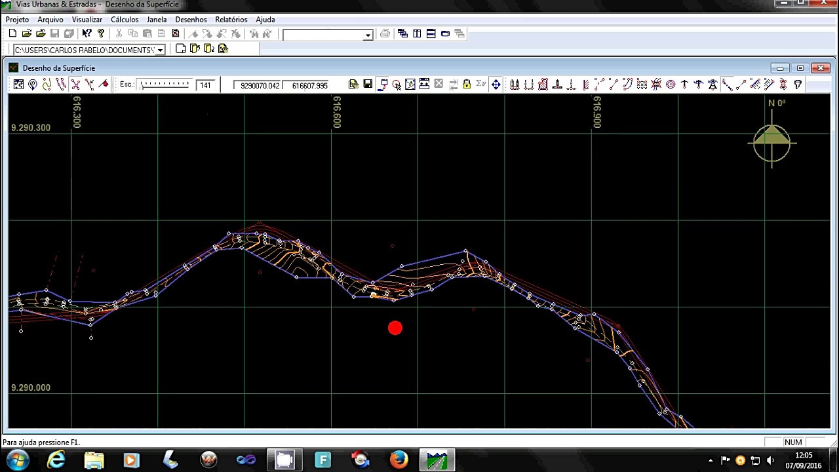Open the Projeto menu

click(x=17, y=20)
